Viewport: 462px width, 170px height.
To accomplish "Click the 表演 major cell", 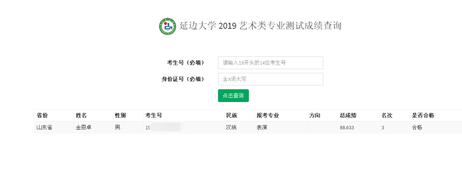I will (261, 128).
